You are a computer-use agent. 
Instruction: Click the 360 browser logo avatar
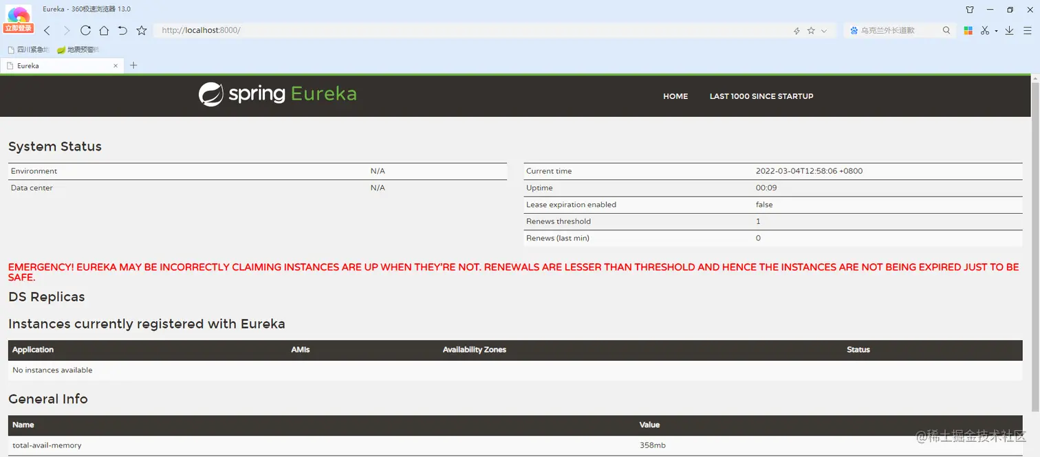tap(19, 14)
